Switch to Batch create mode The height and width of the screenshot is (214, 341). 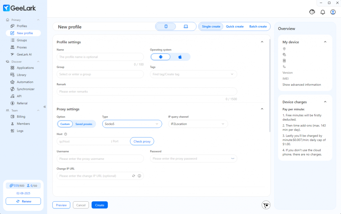tap(258, 27)
